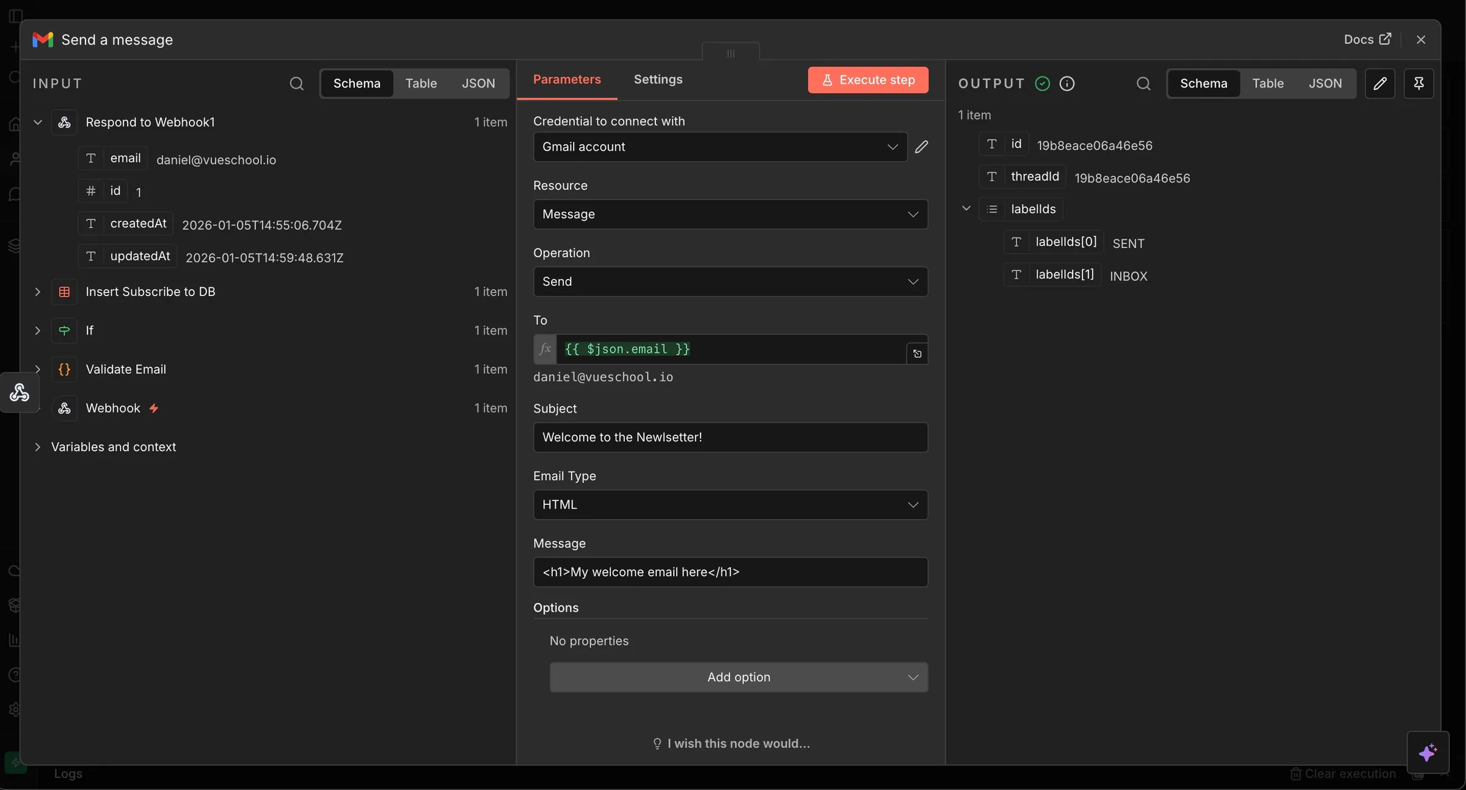Open the Docs link
The image size is (1466, 790).
pyautogui.click(x=1367, y=40)
